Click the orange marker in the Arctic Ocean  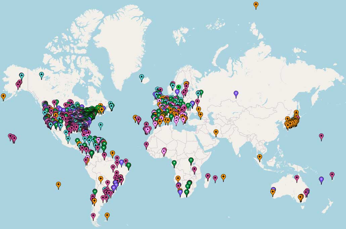click(256, 5)
